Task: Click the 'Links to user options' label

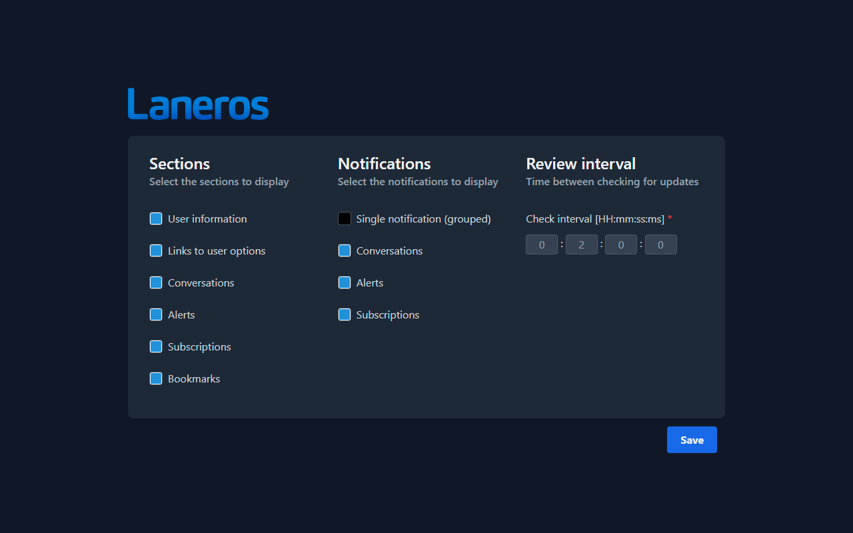Action: [x=217, y=251]
